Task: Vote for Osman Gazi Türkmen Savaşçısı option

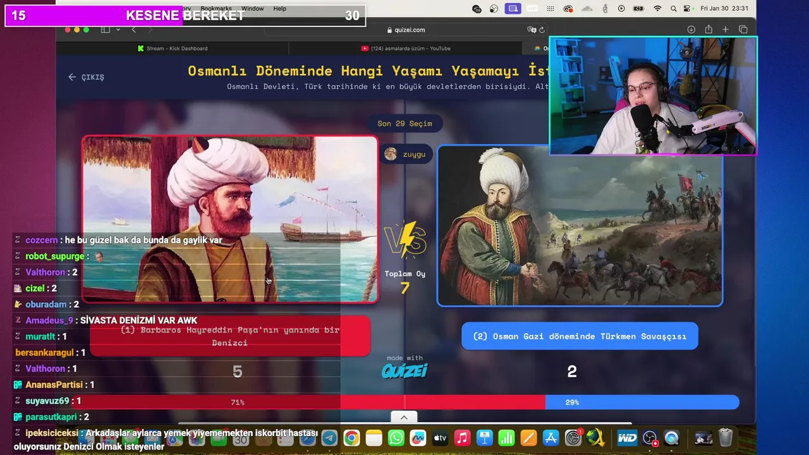Action: [x=580, y=336]
